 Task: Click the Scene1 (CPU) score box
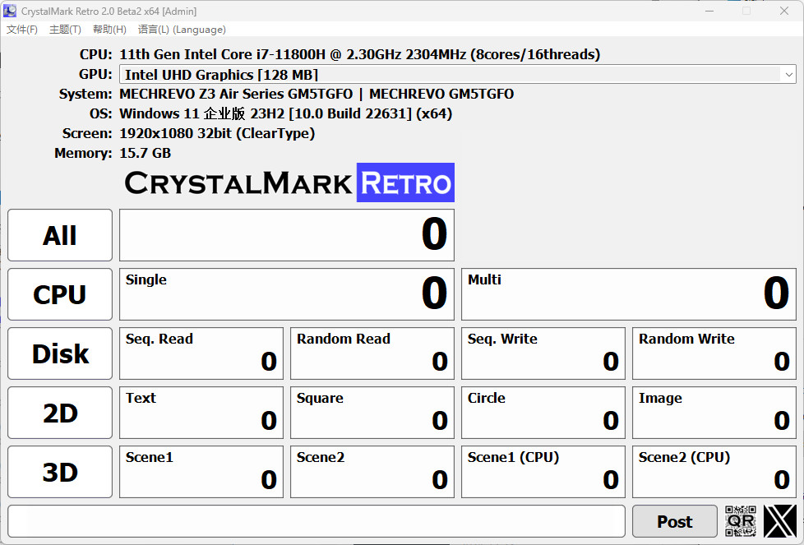pyautogui.click(x=543, y=472)
